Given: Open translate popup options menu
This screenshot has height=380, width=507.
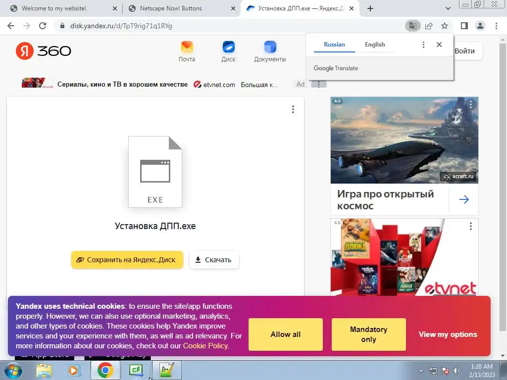Looking at the screenshot, I should (423, 45).
